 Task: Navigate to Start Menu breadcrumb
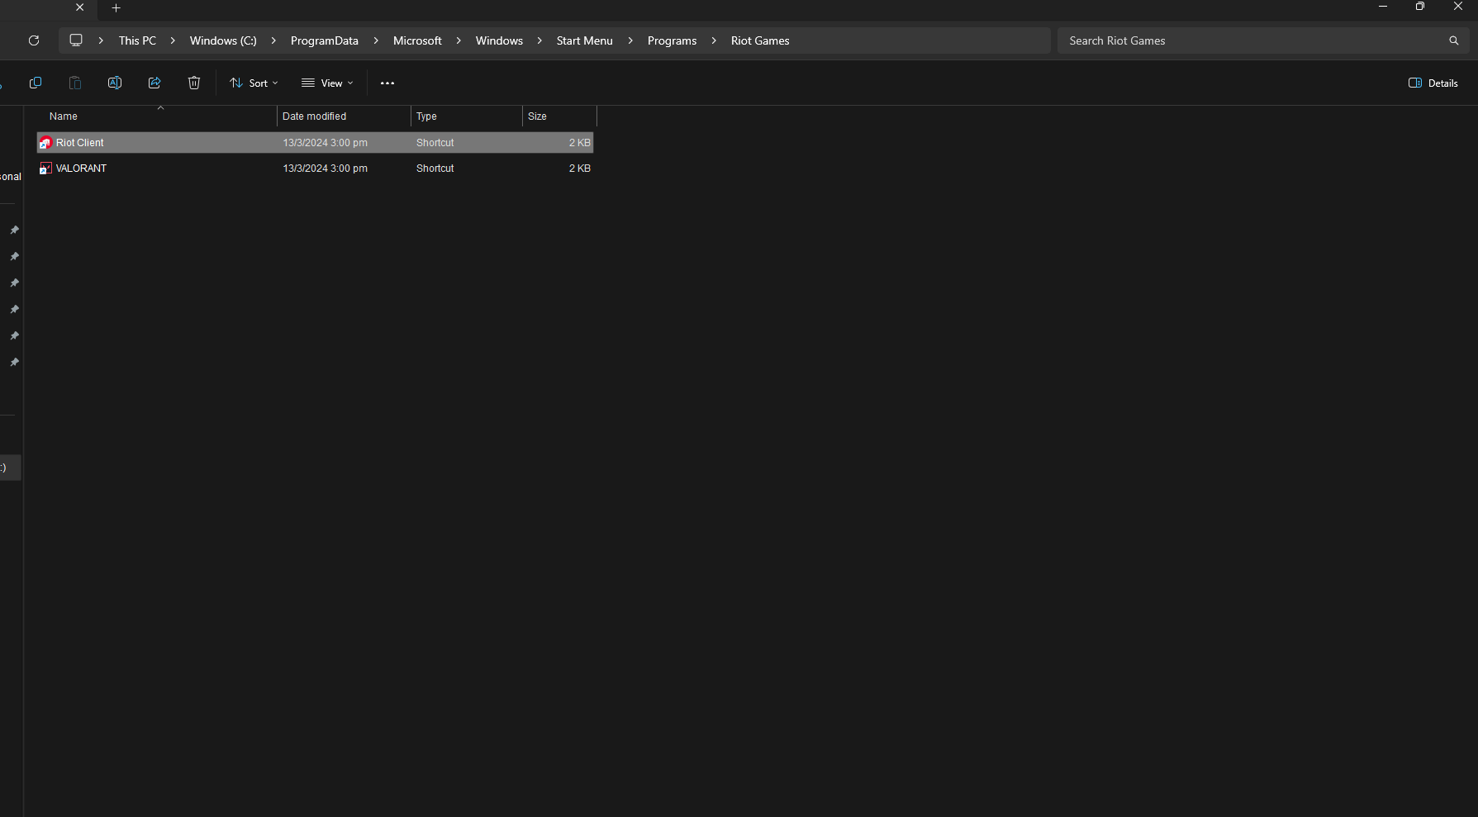585,40
